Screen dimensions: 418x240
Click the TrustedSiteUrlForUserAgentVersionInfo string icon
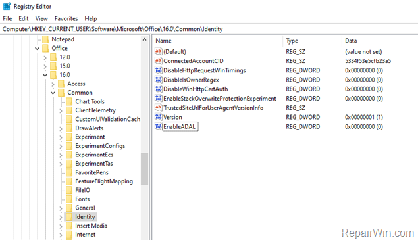click(x=159, y=108)
